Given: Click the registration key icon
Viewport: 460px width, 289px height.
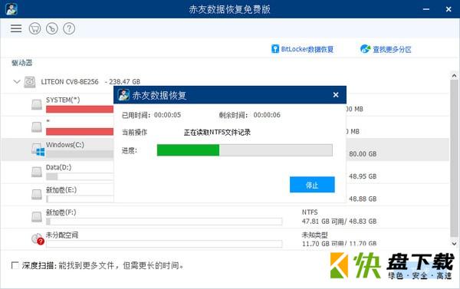Looking at the screenshot, I should click(52, 28).
